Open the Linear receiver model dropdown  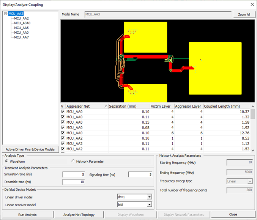(x=149, y=205)
